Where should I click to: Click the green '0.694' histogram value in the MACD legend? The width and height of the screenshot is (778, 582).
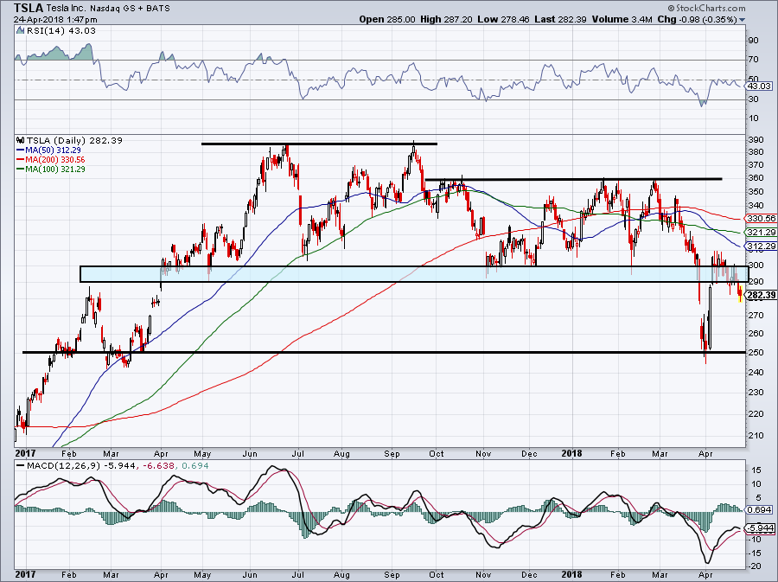(x=195, y=466)
